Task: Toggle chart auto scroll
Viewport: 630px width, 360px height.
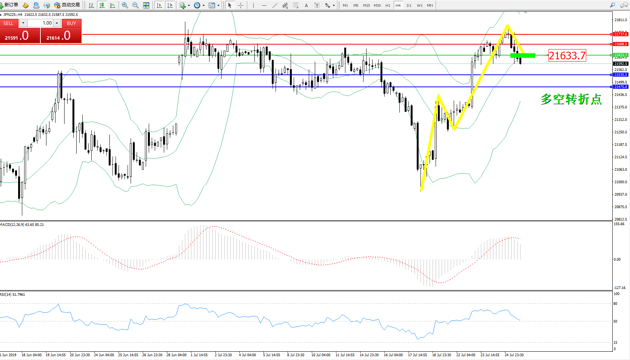Action: (159, 5)
